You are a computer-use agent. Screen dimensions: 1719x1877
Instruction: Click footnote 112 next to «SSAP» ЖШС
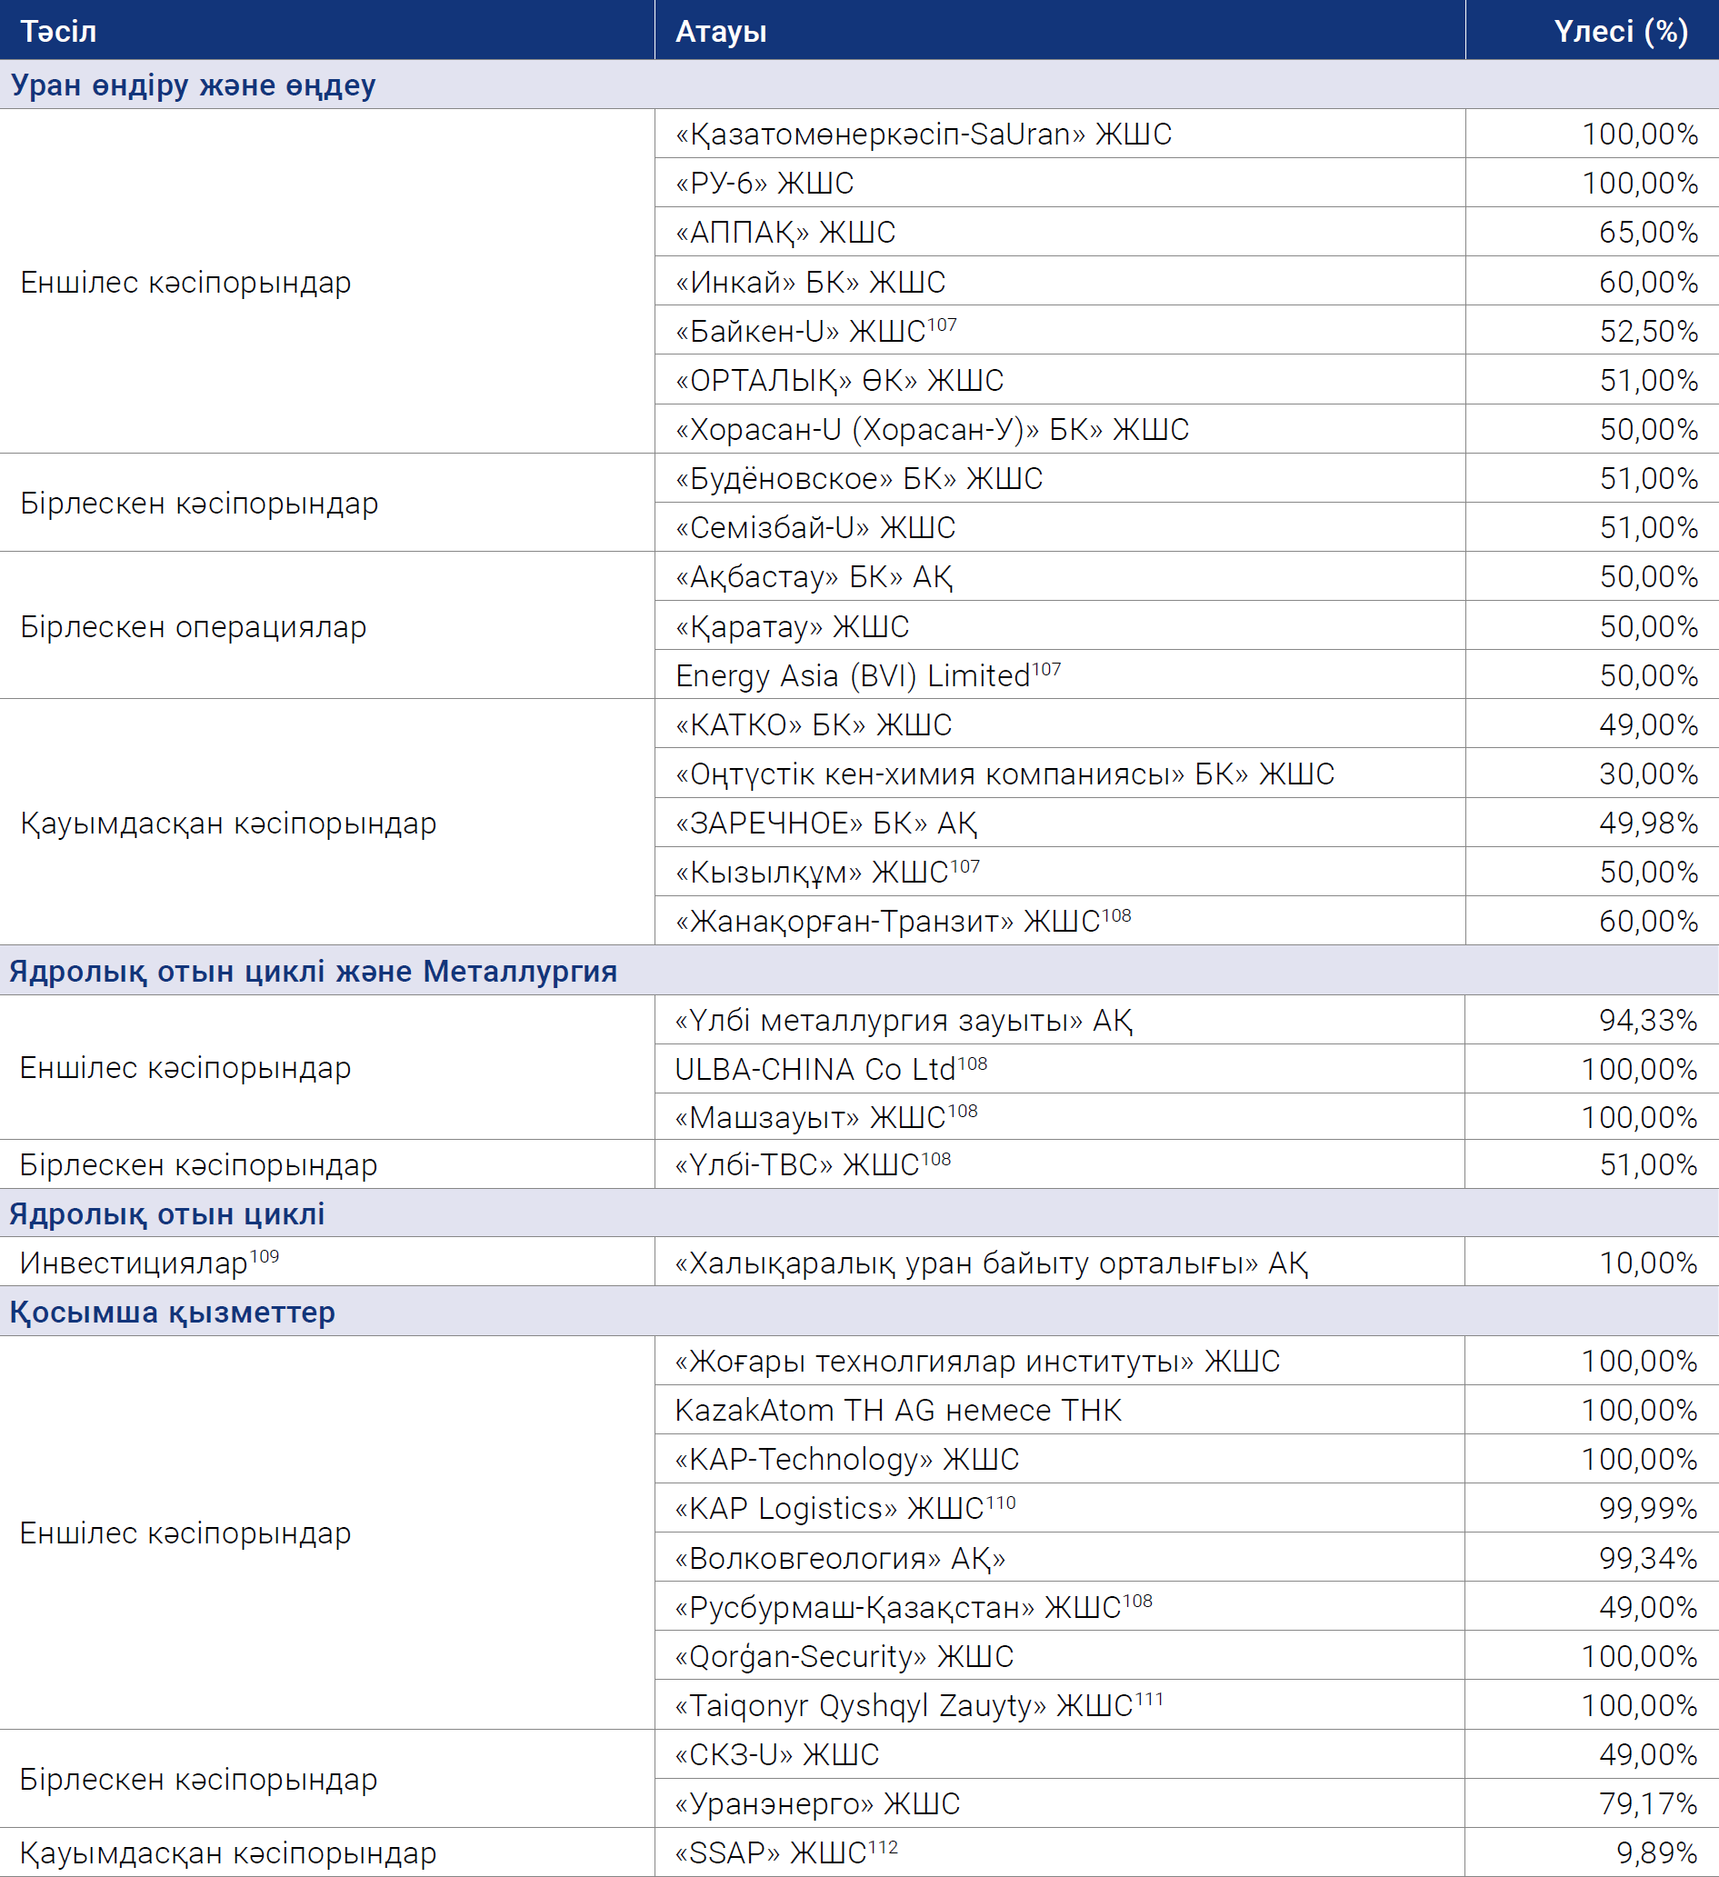pyautogui.click(x=884, y=1847)
